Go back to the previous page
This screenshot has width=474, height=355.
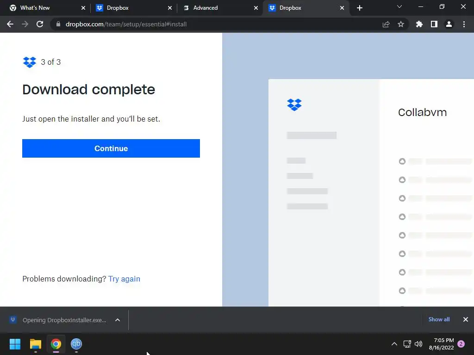(10, 24)
